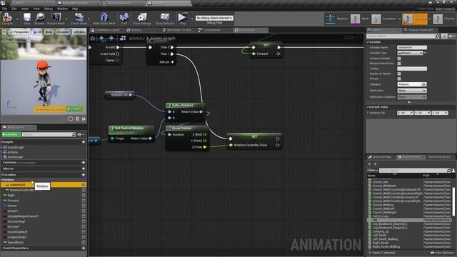Click the Make Static Mesh icon
This screenshot has width=457, height=257.
tap(104, 18)
